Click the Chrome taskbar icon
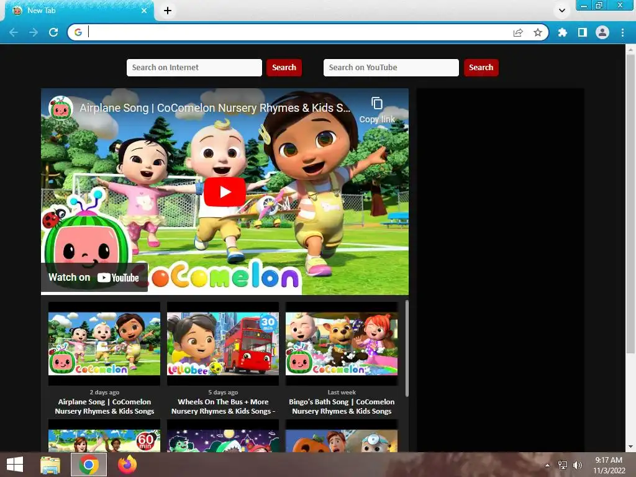The image size is (636, 477). (89, 465)
